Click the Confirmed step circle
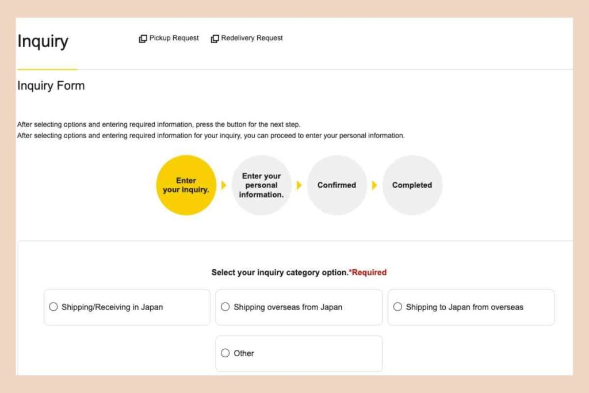The width and height of the screenshot is (589, 393). [336, 185]
